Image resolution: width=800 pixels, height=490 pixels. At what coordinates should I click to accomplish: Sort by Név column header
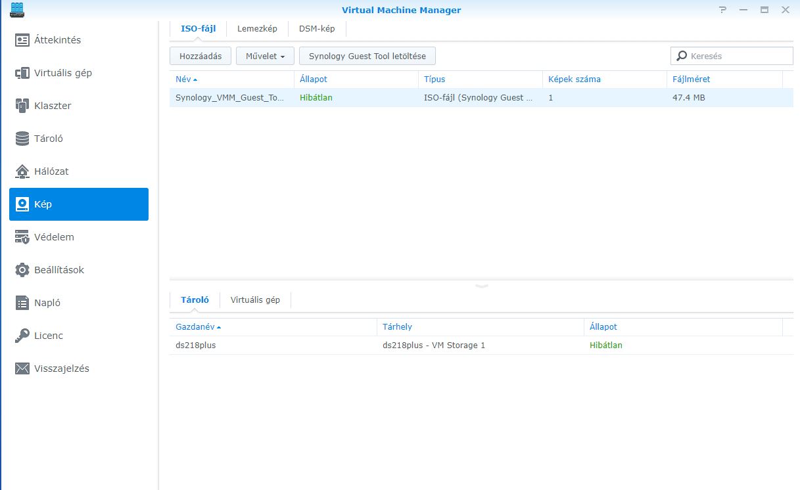(183, 79)
